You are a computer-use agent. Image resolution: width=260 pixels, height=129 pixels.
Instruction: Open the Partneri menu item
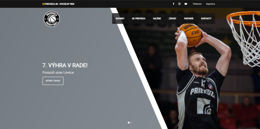click(x=188, y=19)
